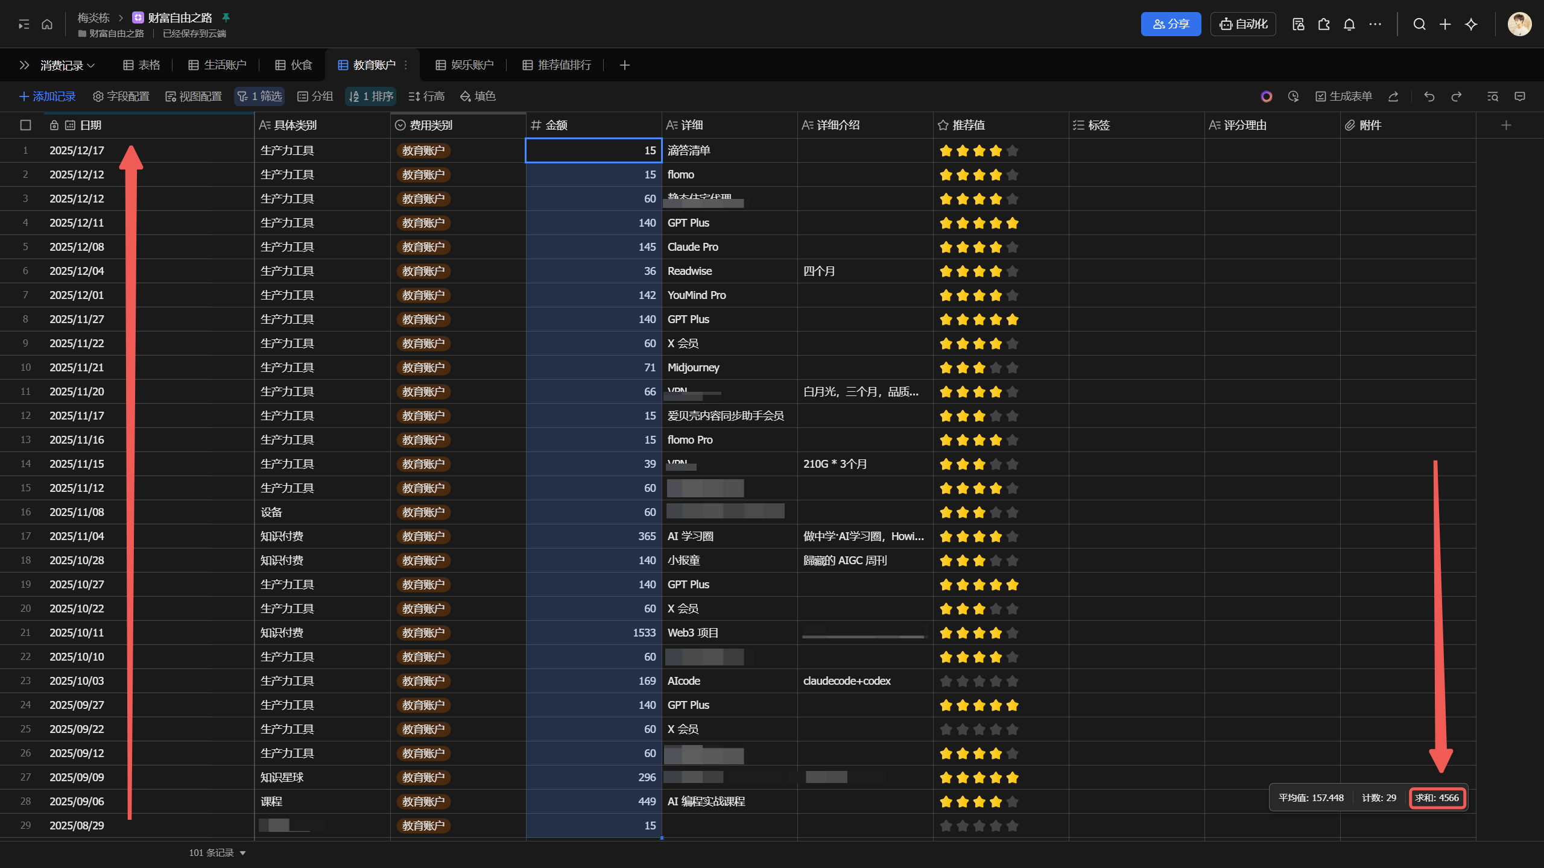The width and height of the screenshot is (1544, 868).
Task: Click the plus icon to add a field column
Action: (1506, 125)
